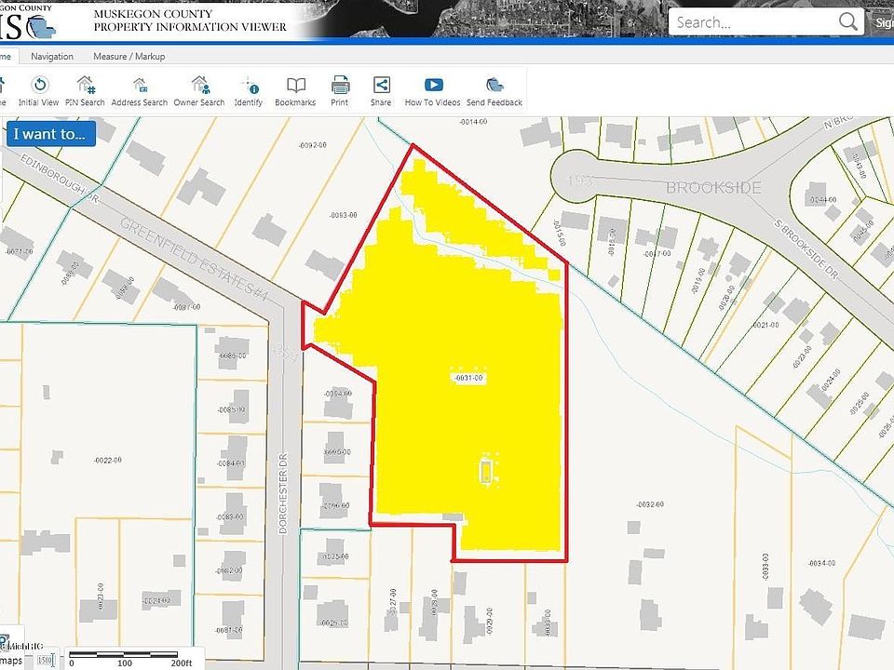The image size is (894, 670).
Task: Open the Bookmarks tool
Action: (295, 90)
